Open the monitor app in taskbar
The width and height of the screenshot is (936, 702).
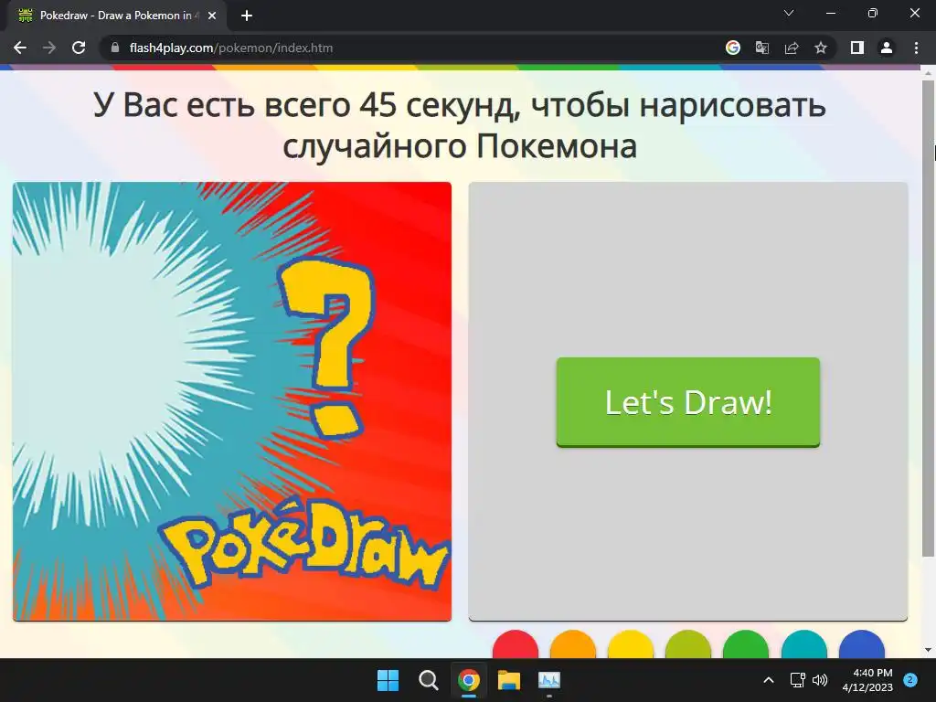tap(549, 680)
